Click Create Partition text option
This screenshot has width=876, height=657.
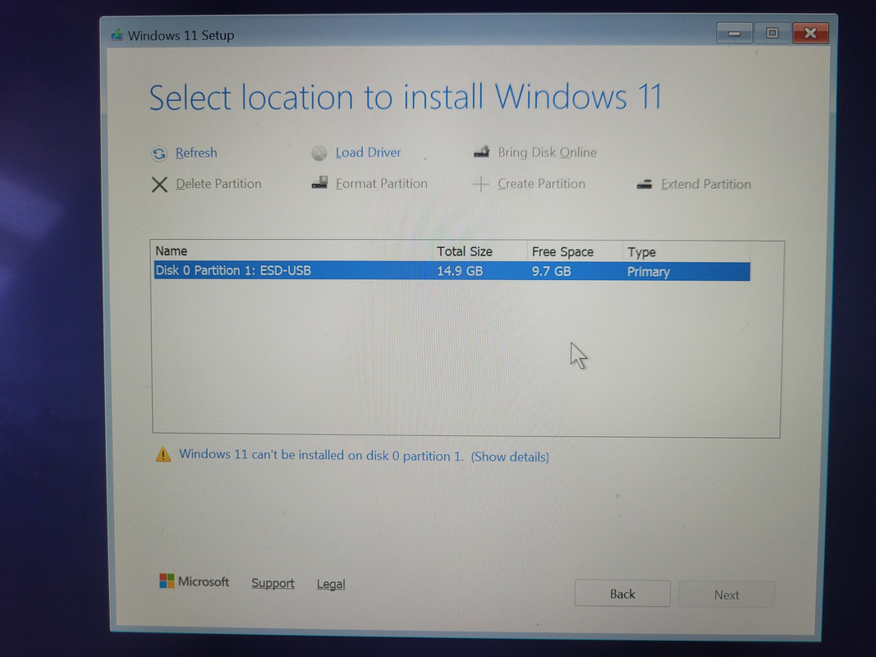pyautogui.click(x=541, y=184)
